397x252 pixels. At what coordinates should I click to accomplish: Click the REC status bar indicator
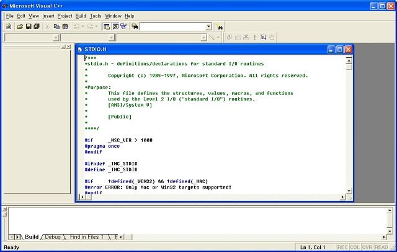[342, 247]
